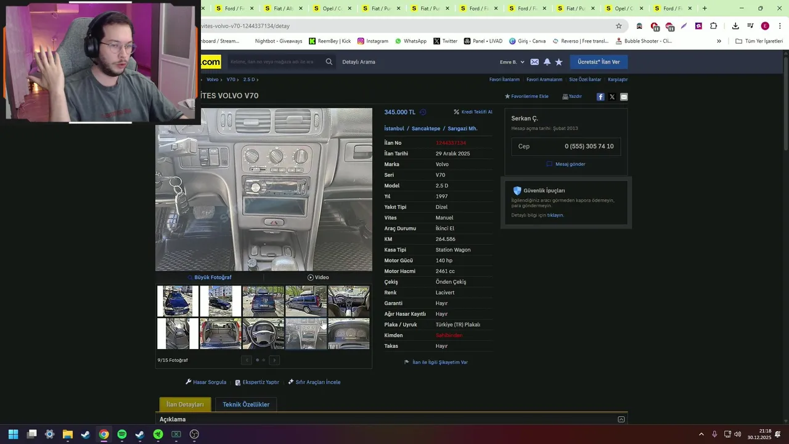
Task: Open the Giriş - Canva bookmark
Action: click(x=527, y=41)
